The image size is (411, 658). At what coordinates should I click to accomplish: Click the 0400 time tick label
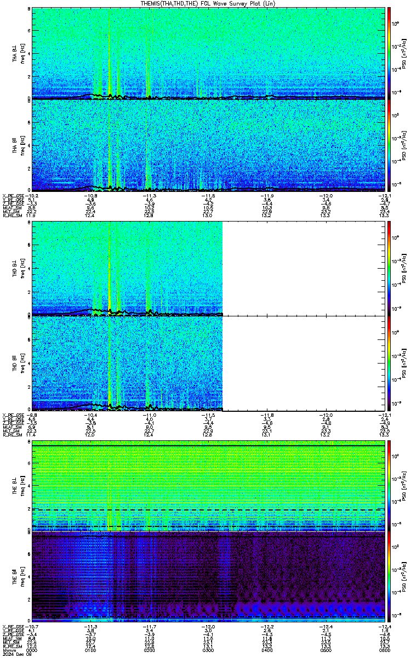(266, 650)
